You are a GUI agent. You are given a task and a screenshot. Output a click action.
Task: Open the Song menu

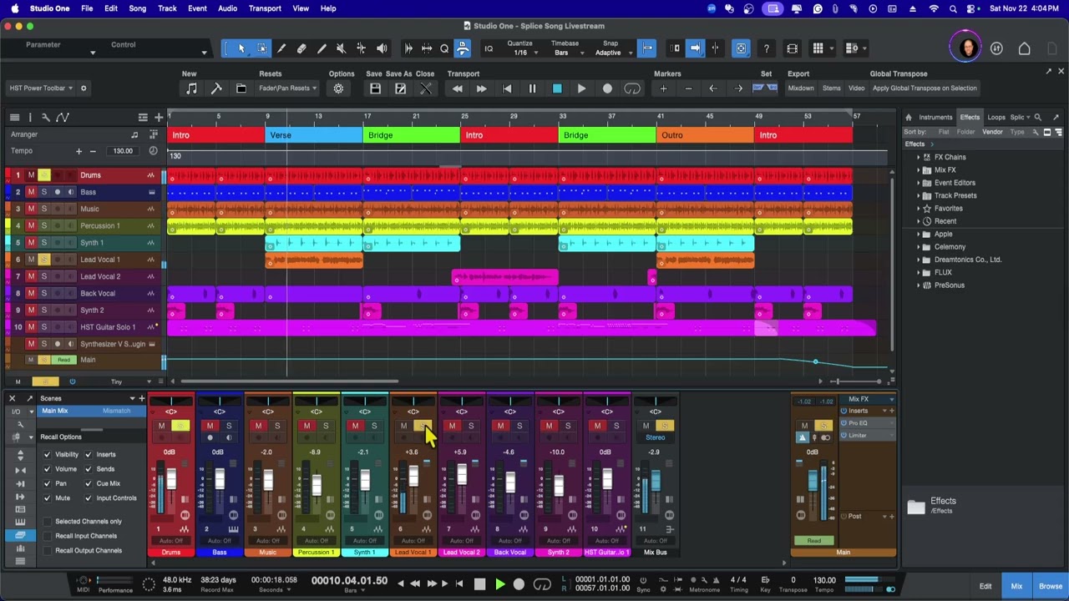[137, 8]
